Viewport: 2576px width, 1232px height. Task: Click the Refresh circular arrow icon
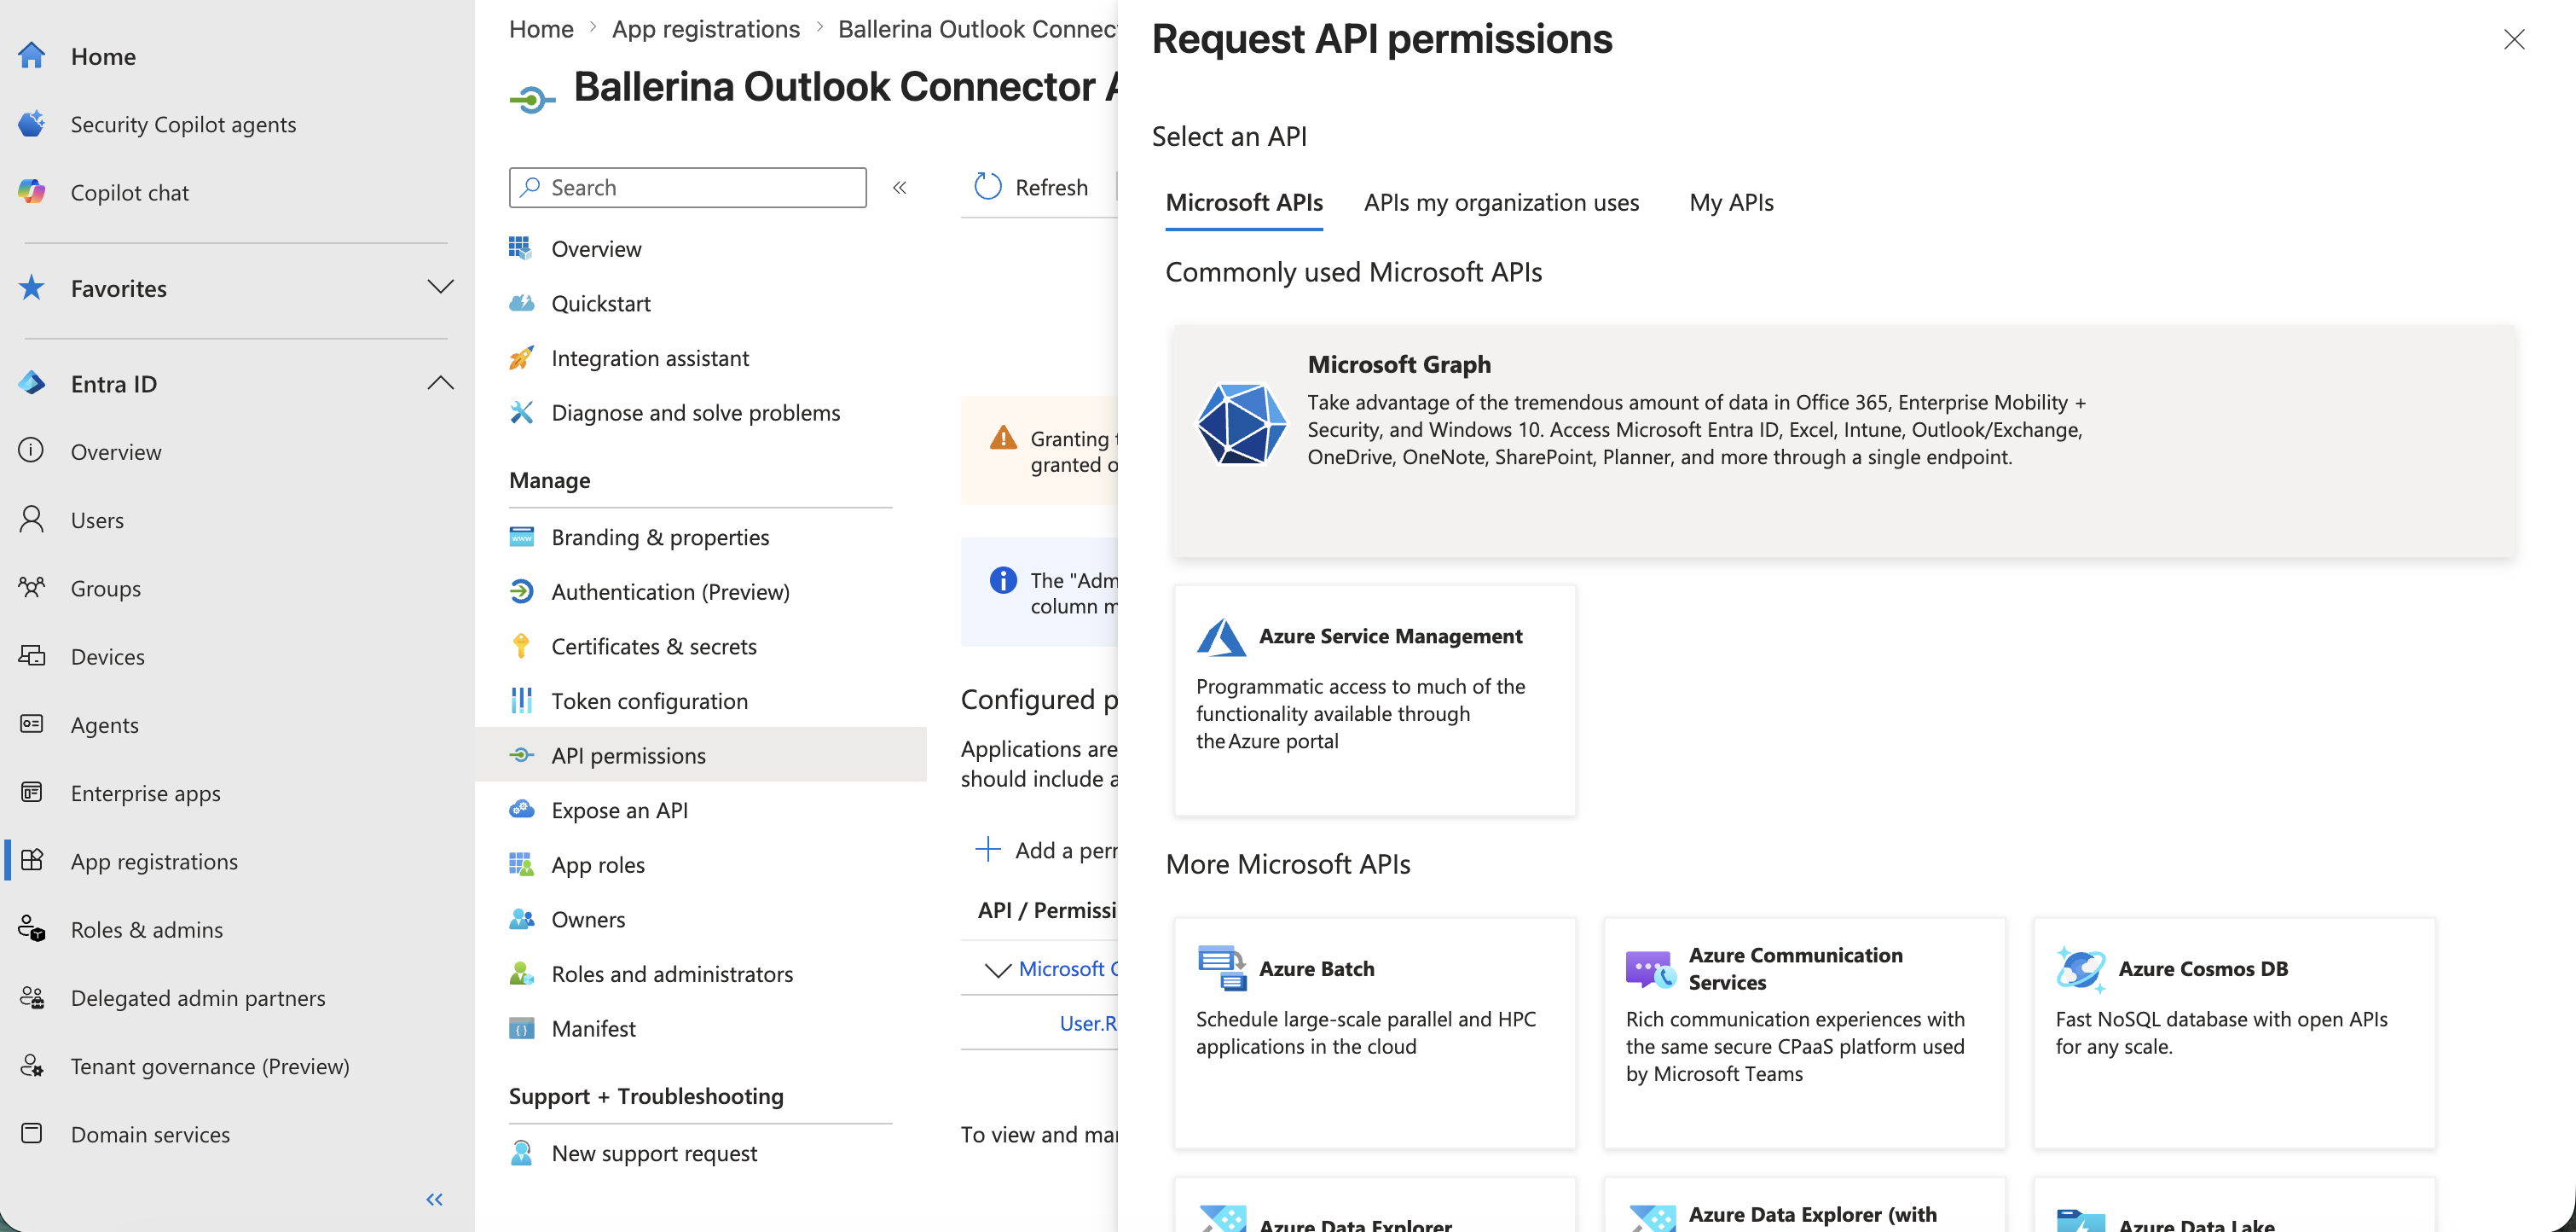point(988,187)
